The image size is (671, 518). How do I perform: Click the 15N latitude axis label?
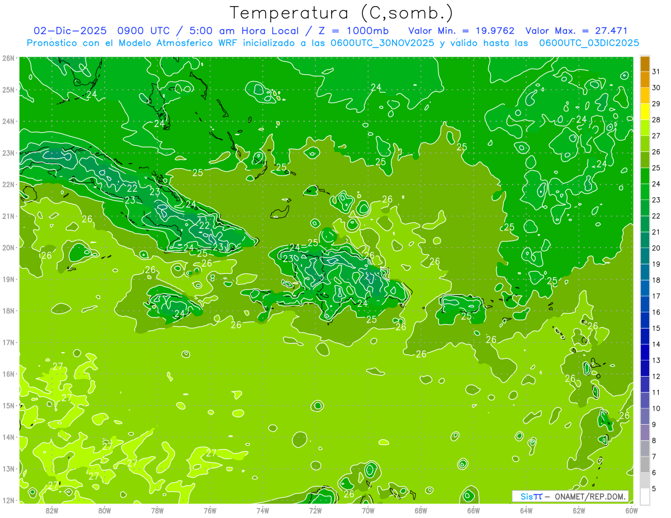[8, 405]
